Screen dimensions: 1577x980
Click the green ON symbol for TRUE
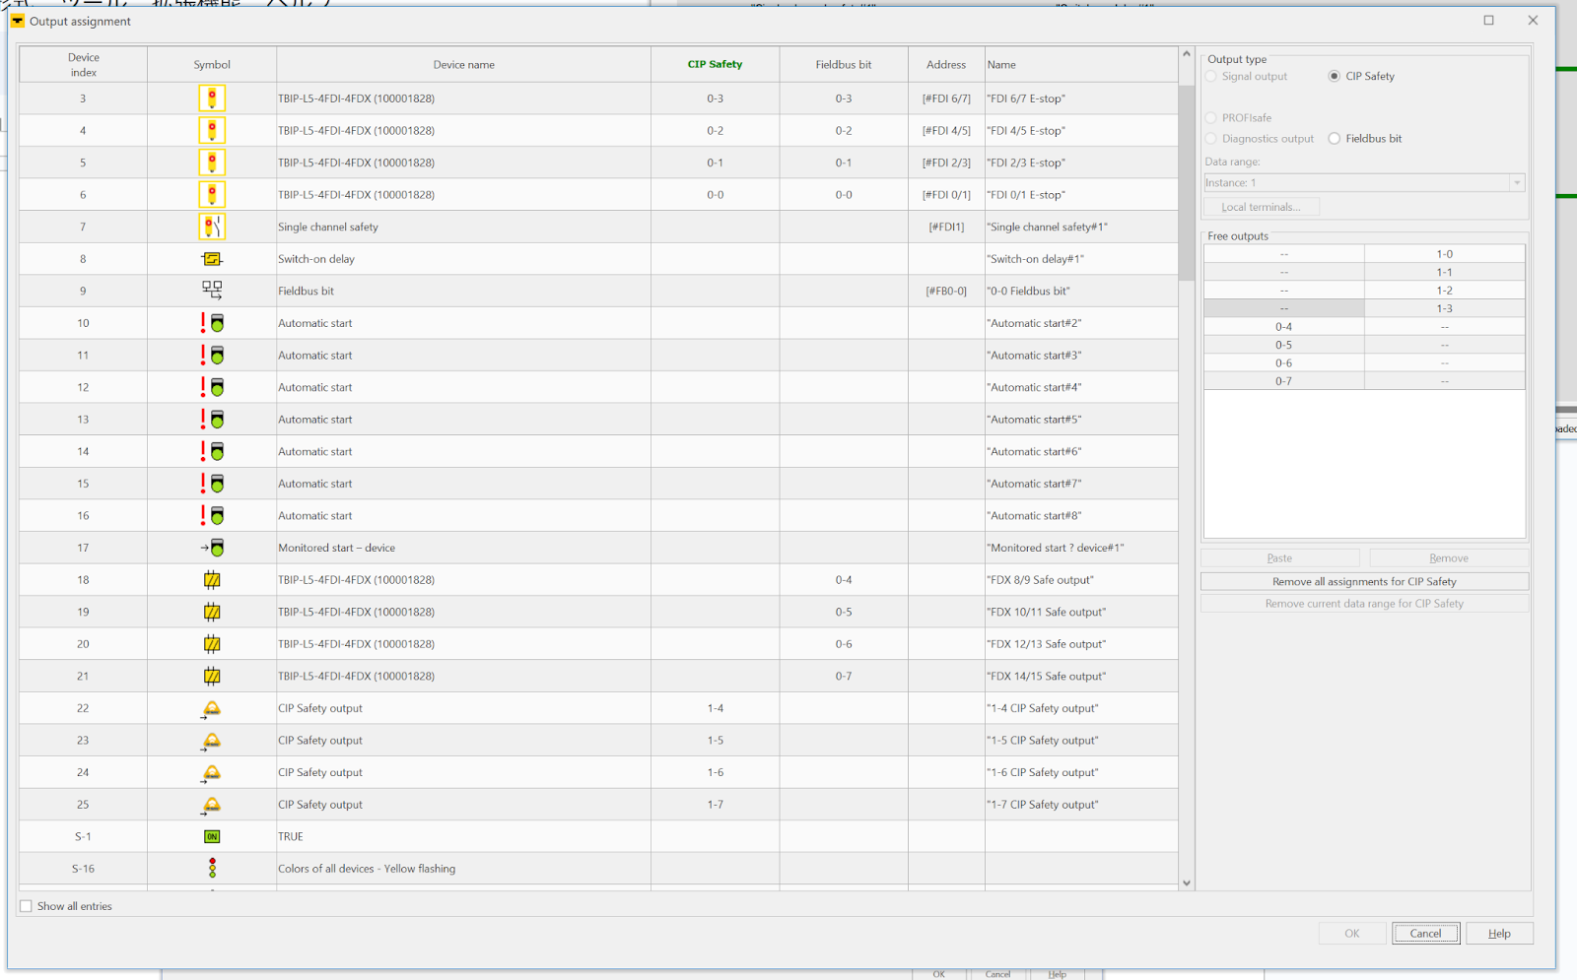(x=212, y=836)
